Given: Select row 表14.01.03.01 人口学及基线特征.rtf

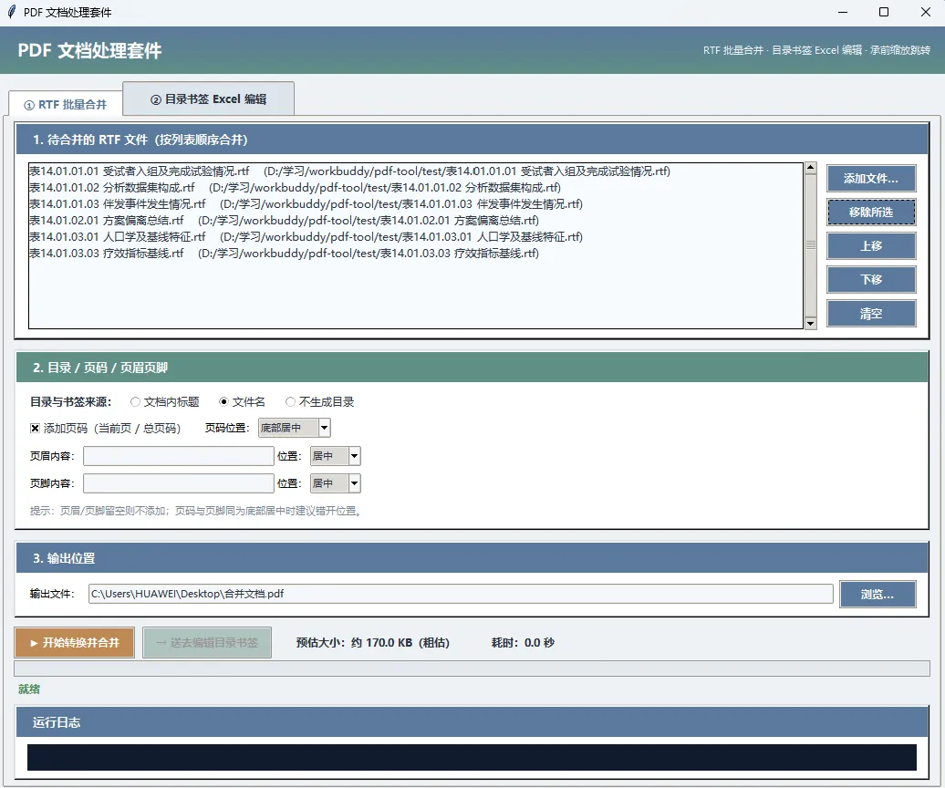Looking at the screenshot, I should pos(416,237).
